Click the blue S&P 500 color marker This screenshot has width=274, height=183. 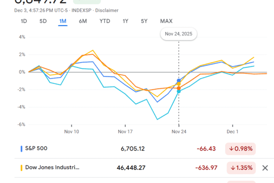point(21,149)
